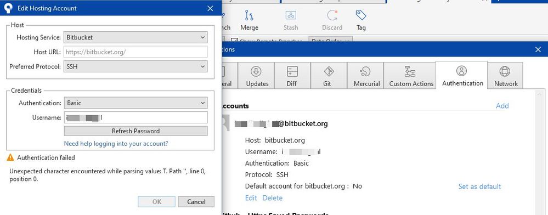This screenshot has height=215, width=548.
Task: Click the Cancel button
Action: coord(196,202)
